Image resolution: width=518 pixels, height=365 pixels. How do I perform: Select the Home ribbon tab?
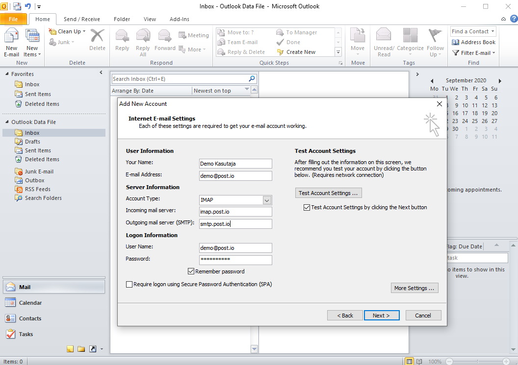coord(43,19)
